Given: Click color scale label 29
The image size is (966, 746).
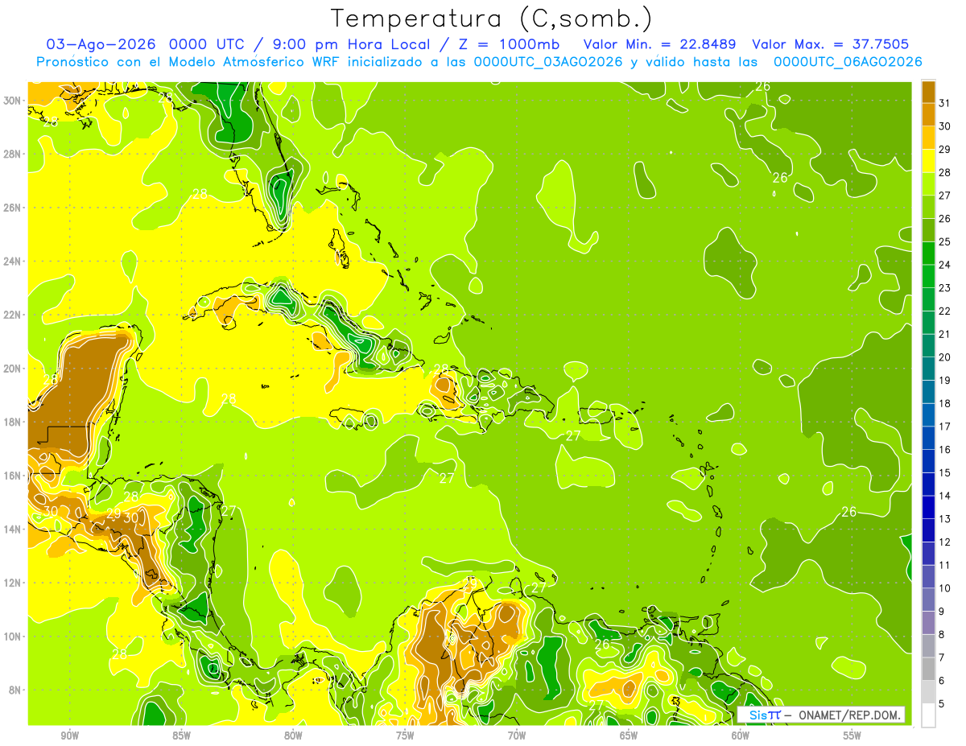Looking at the screenshot, I should [944, 150].
